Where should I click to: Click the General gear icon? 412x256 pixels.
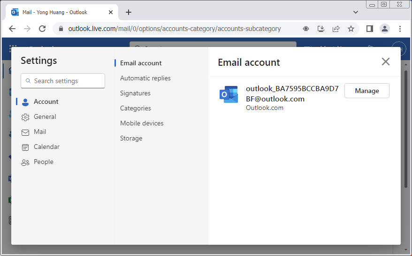(x=25, y=117)
